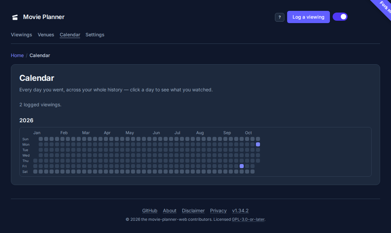Toggle the dark mode theme switch
Image resolution: width=391 pixels, height=233 pixels.
click(340, 17)
